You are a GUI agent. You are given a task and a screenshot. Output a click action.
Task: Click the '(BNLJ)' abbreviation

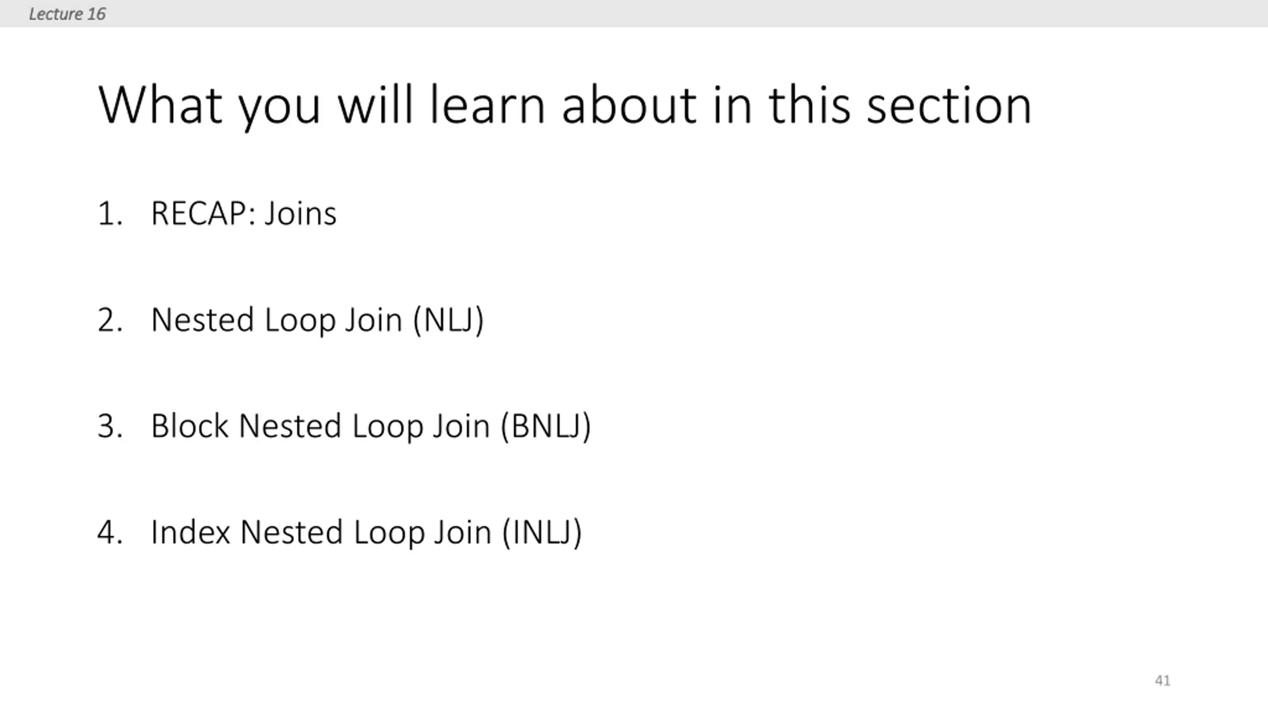546,427
